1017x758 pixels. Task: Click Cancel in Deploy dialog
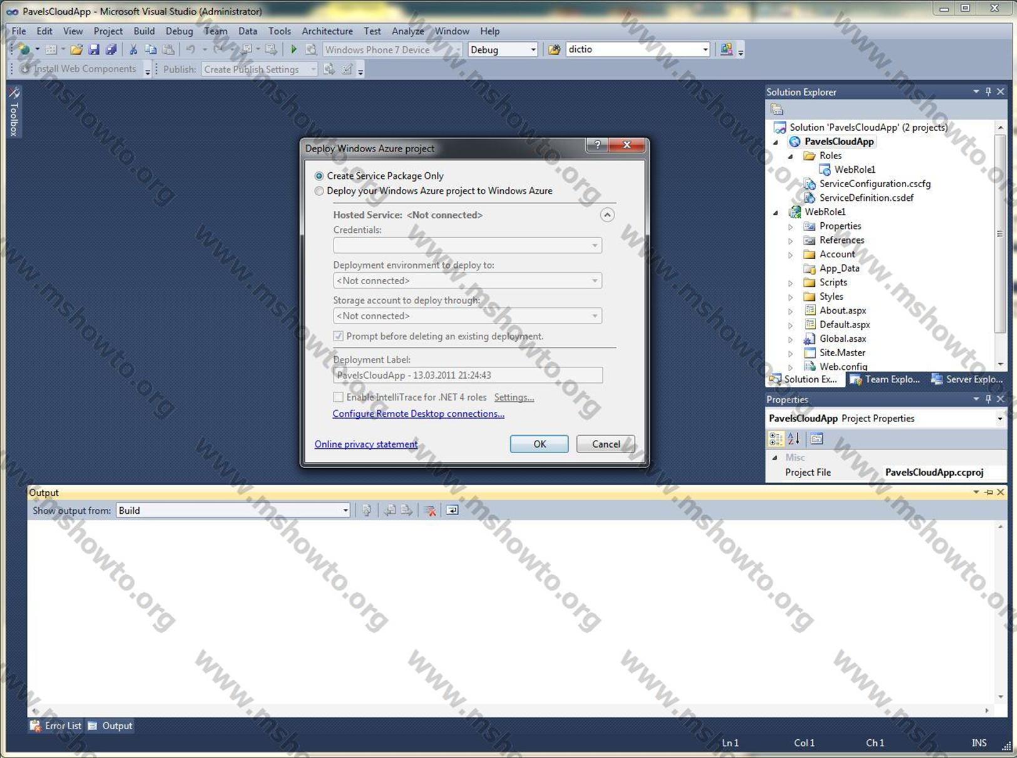pos(606,444)
